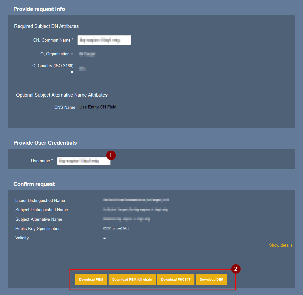Click the CN, Common Name input field
303x295 pixels.
[x=104, y=40]
